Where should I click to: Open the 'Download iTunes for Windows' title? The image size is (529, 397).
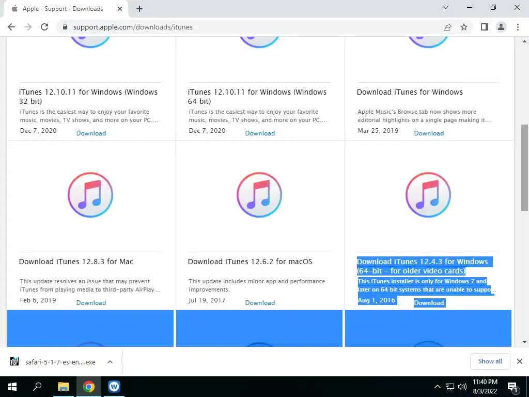(x=410, y=92)
